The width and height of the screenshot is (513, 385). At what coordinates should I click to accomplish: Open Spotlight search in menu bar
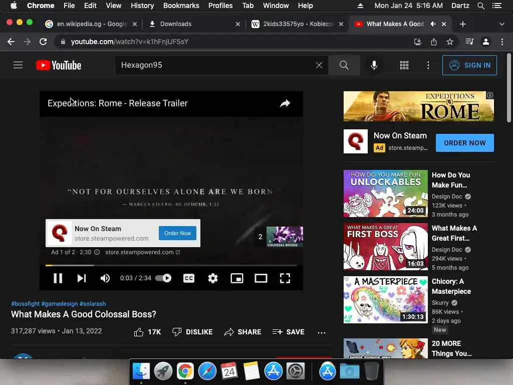[480, 6]
